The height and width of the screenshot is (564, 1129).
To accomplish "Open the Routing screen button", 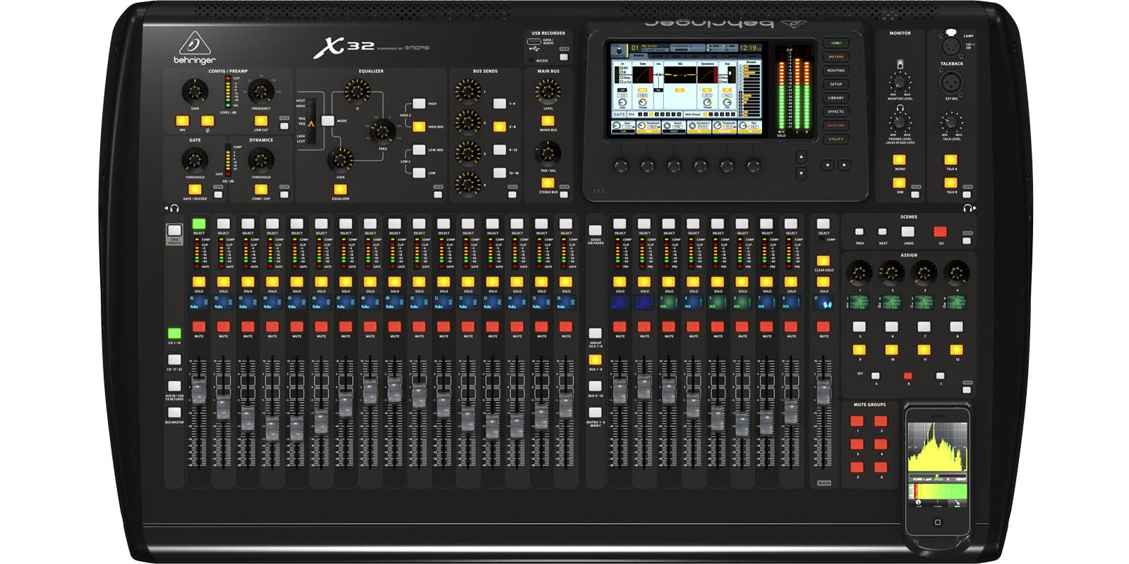I will (x=835, y=70).
